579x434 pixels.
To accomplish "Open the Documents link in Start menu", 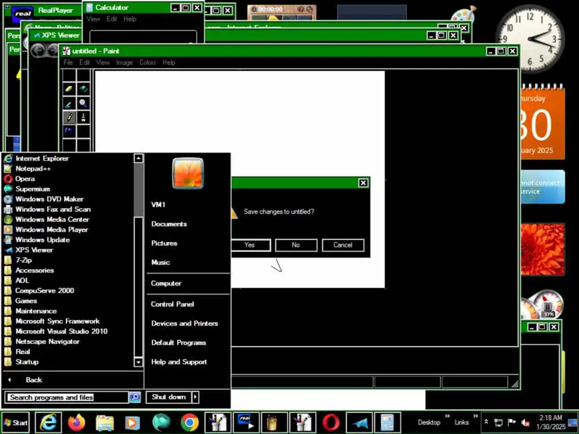I will tap(169, 224).
